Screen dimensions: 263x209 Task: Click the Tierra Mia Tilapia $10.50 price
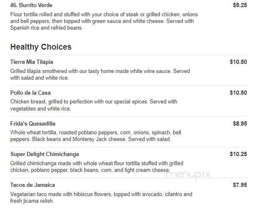(x=238, y=62)
